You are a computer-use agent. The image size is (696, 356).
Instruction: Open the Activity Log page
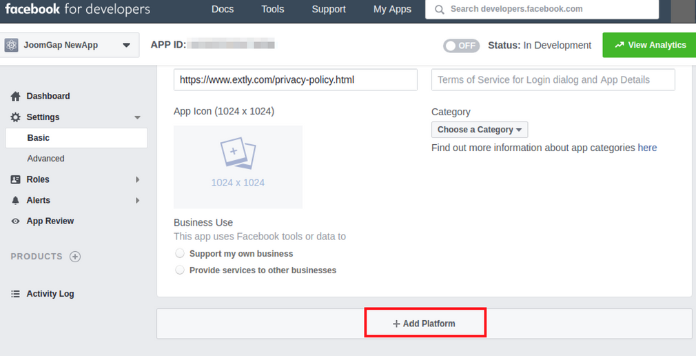click(x=50, y=294)
